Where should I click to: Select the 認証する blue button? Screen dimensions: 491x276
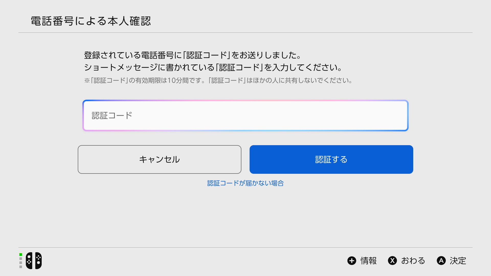pyautogui.click(x=331, y=159)
